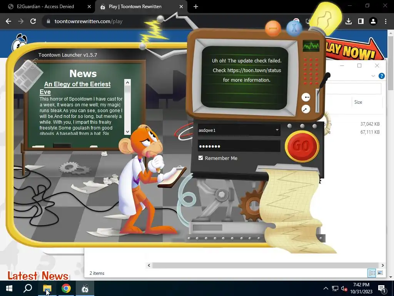
Task: Switch File Explorer to large icons view
Action: pyautogui.click(x=380, y=273)
